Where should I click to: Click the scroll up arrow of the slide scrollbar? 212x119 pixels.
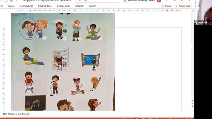pos(192,10)
